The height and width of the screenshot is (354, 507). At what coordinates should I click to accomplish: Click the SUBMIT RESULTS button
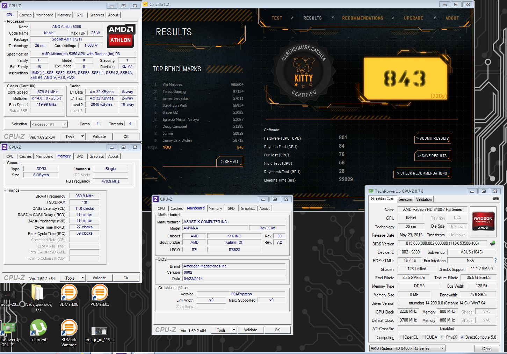pos(433,138)
